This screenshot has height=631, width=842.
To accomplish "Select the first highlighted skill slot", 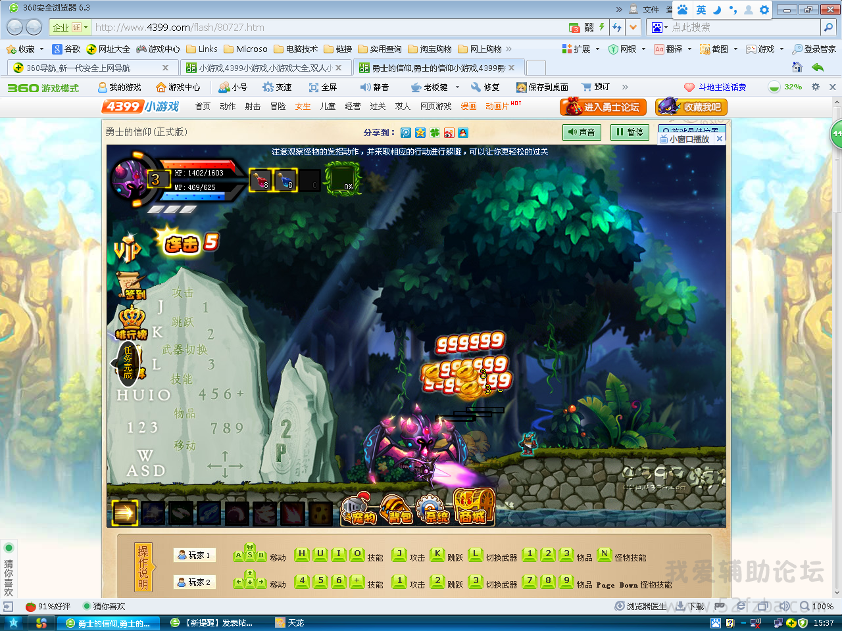I will pyautogui.click(x=124, y=513).
